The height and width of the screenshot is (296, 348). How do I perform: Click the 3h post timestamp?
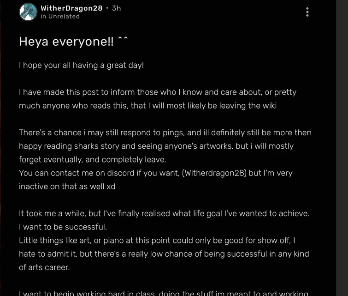pyautogui.click(x=116, y=8)
